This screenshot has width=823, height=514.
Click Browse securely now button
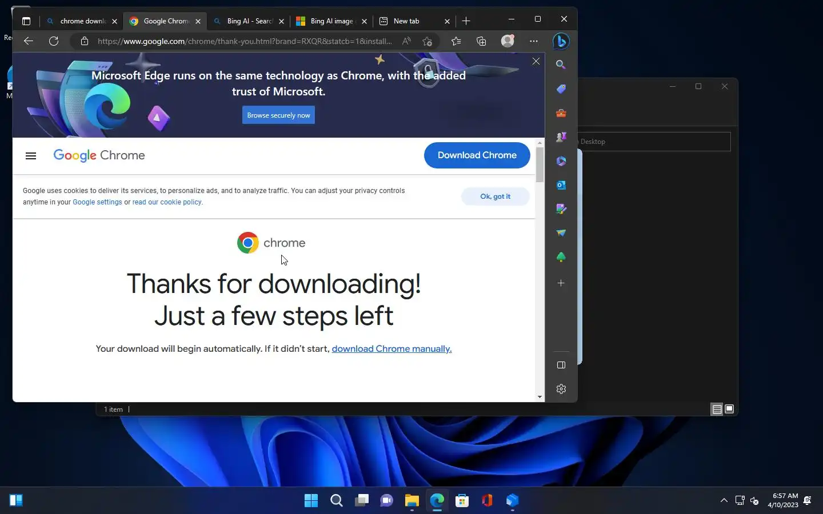278,115
